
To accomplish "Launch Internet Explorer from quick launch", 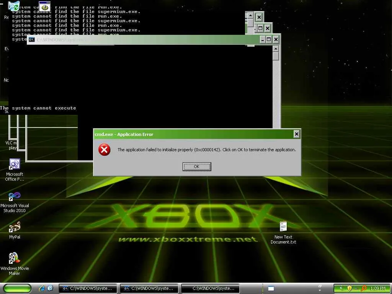I will pyautogui.click(x=42, y=288).
